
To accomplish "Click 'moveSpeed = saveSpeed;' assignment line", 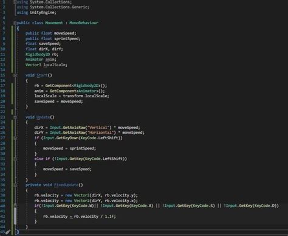I will (x=67, y=169).
